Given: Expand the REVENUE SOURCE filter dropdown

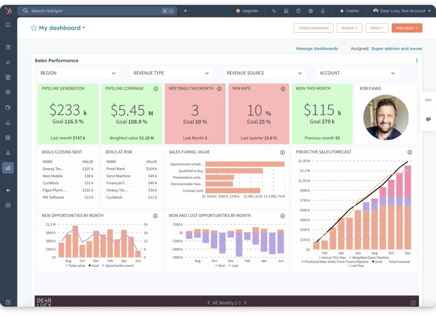Looking at the screenshot, I should click(x=265, y=73).
